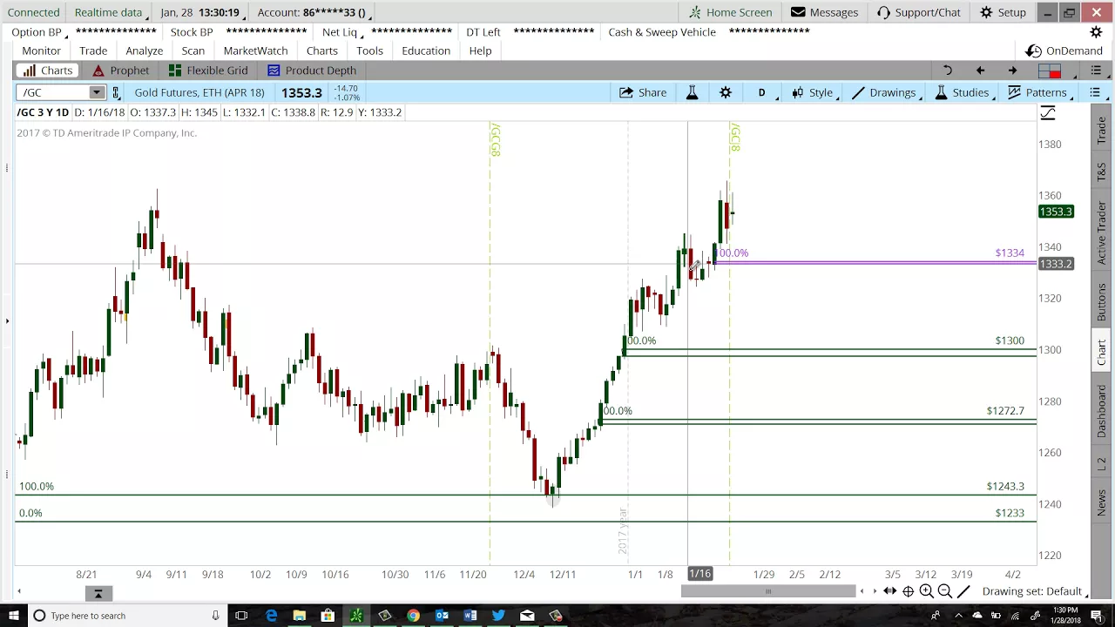Open the thinkScript beaker icon
The image size is (1115, 627).
693,92
